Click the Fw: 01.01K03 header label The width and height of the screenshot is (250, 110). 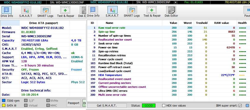[193, 2]
